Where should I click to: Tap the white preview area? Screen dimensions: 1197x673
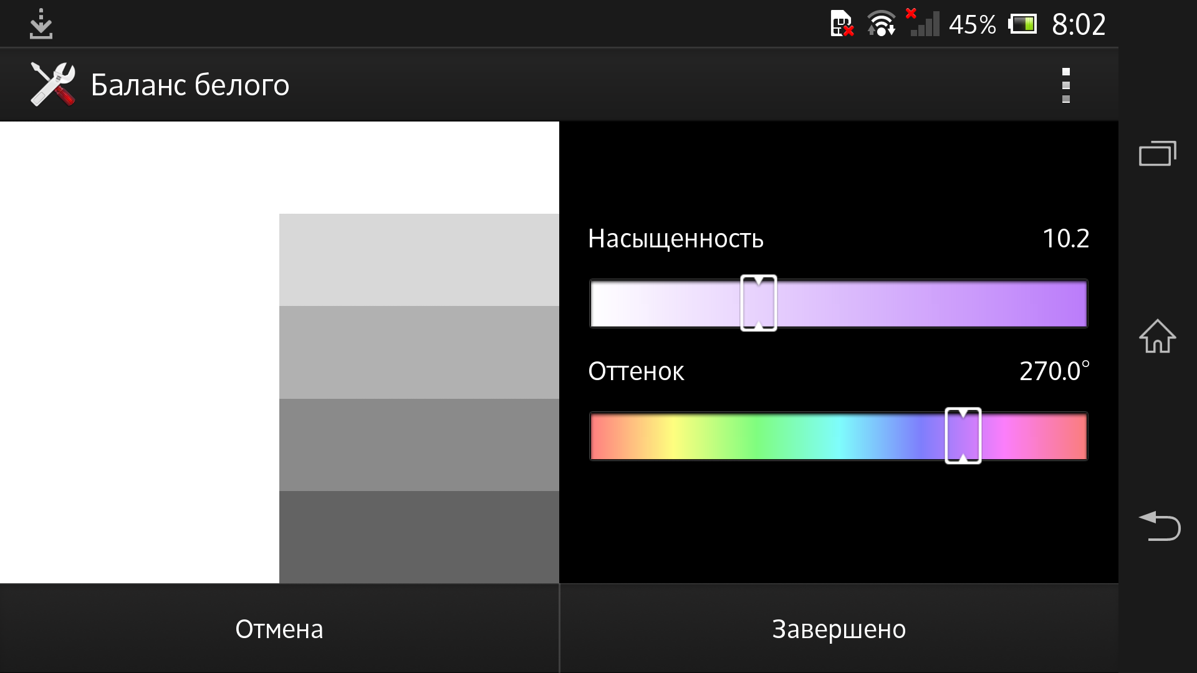point(140,352)
